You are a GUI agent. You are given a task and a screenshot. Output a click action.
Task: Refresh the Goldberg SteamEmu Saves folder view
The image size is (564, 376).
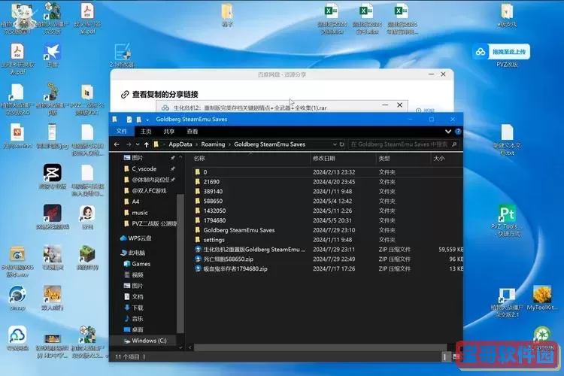click(341, 144)
